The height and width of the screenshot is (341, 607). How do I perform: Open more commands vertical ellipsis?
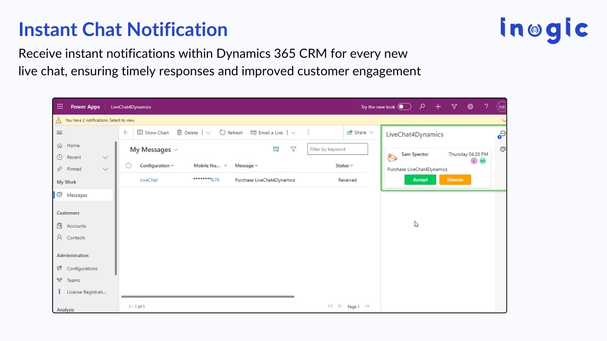click(308, 133)
